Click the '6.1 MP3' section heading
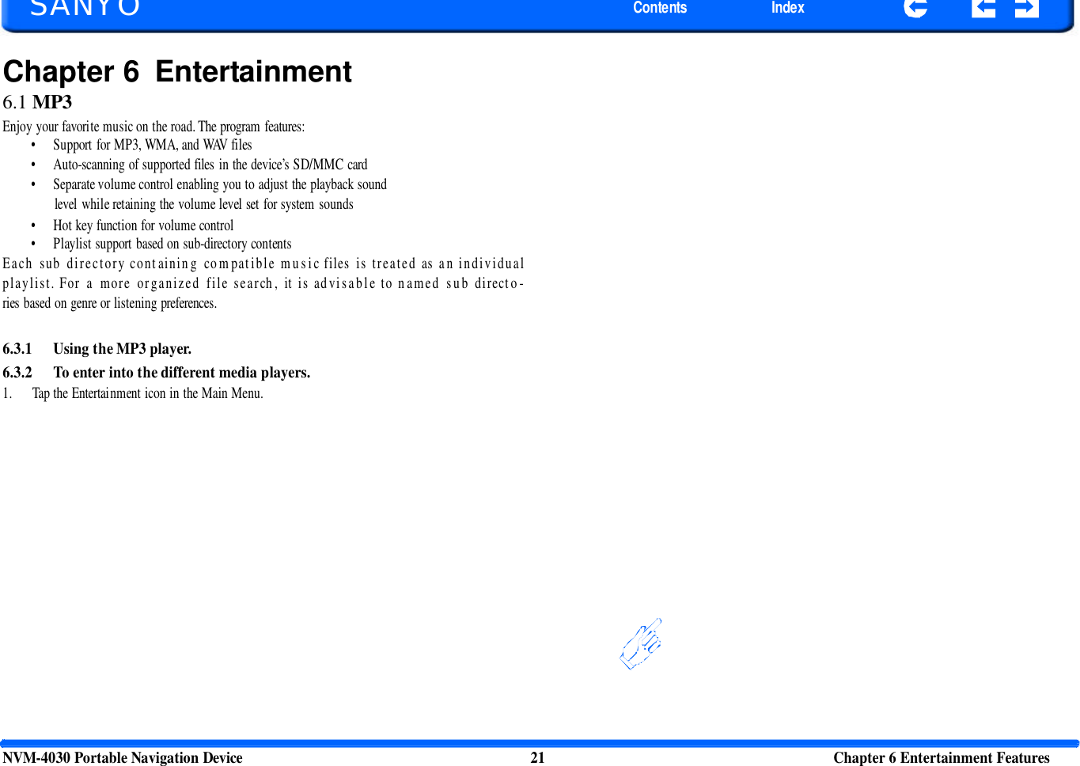Viewport: 1080px width, 766px height. (37, 102)
